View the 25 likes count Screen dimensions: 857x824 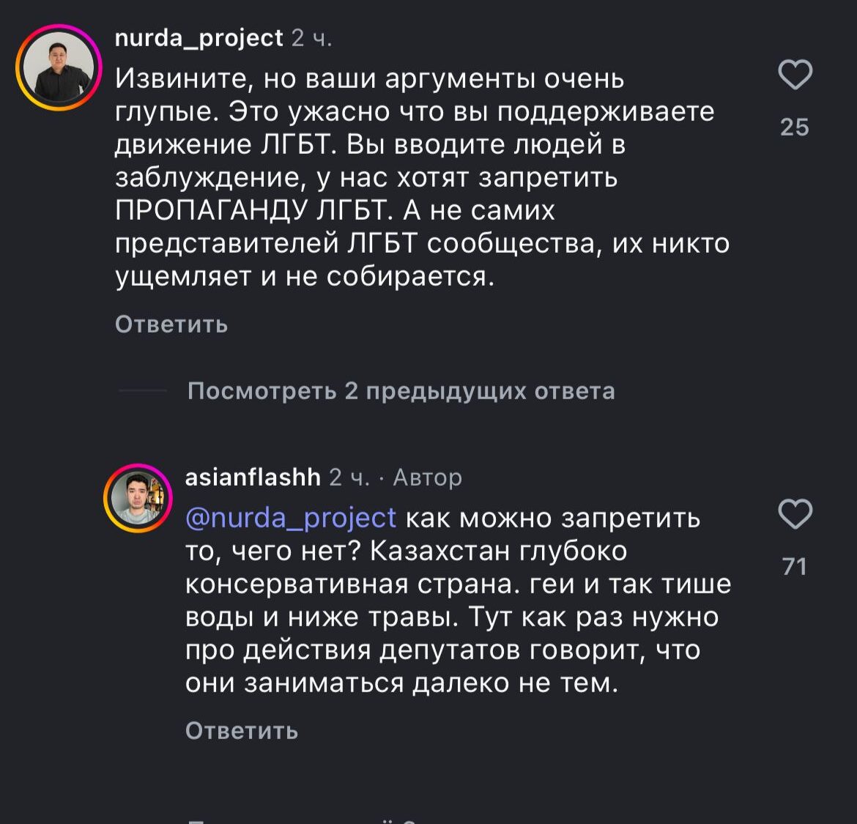(795, 127)
